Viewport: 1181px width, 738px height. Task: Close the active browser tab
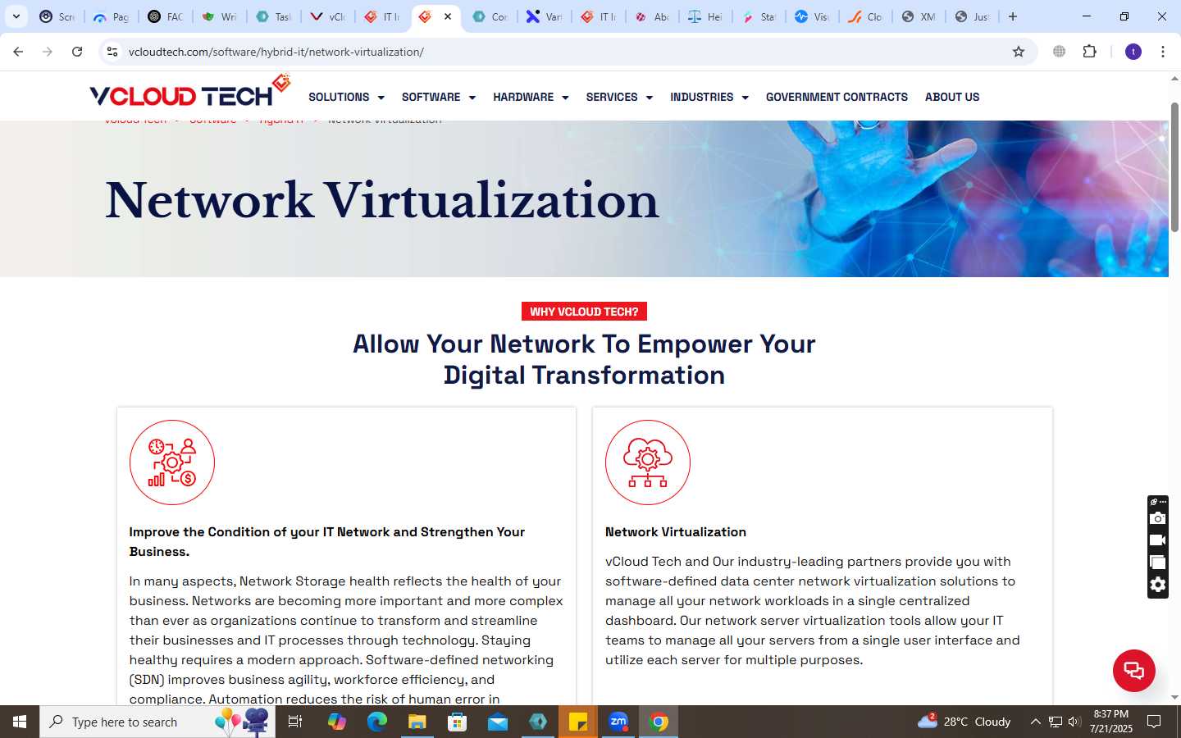(x=448, y=16)
